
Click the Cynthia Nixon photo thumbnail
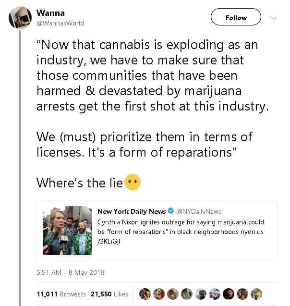click(x=67, y=231)
